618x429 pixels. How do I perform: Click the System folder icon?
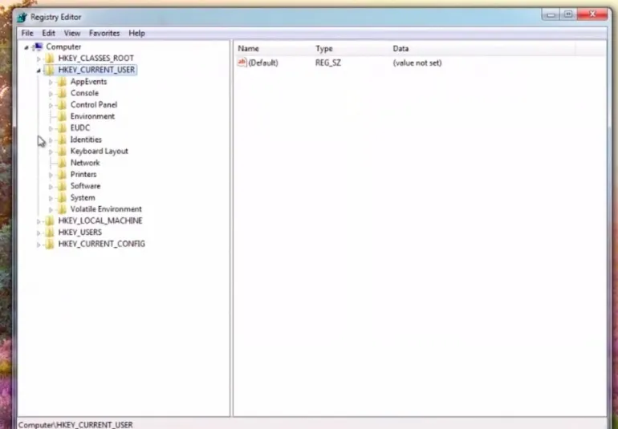click(62, 198)
